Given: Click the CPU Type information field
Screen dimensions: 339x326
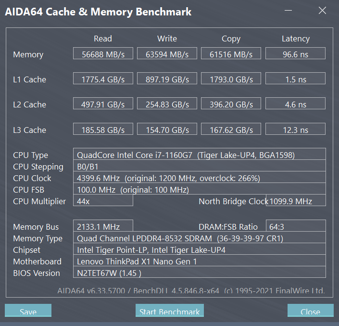Looking at the screenshot, I should 200,154.
